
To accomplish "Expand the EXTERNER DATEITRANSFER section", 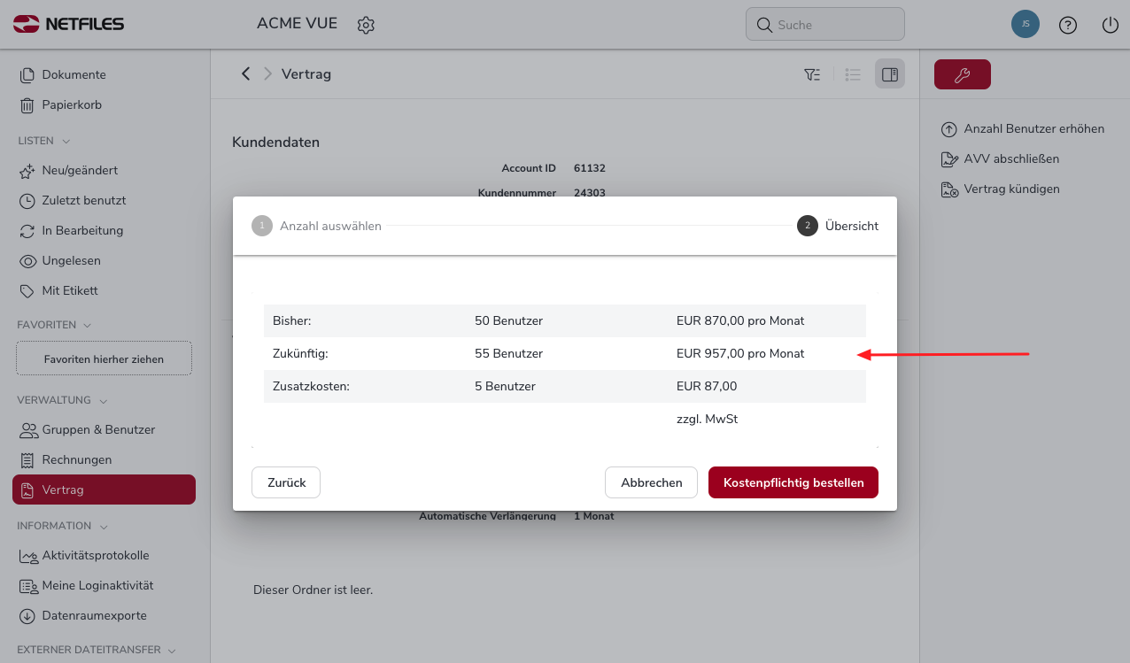I will click(171, 650).
